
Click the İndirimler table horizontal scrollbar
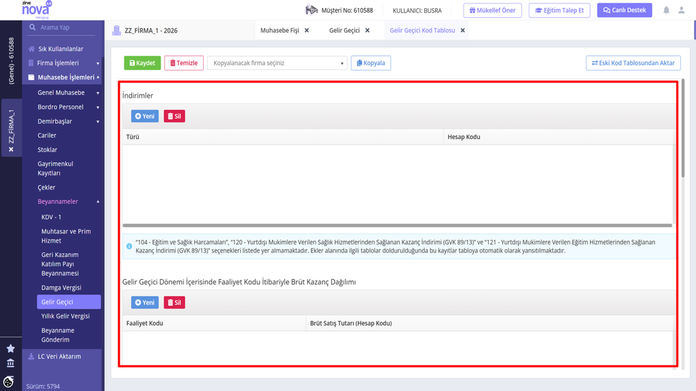pyautogui.click(x=397, y=225)
